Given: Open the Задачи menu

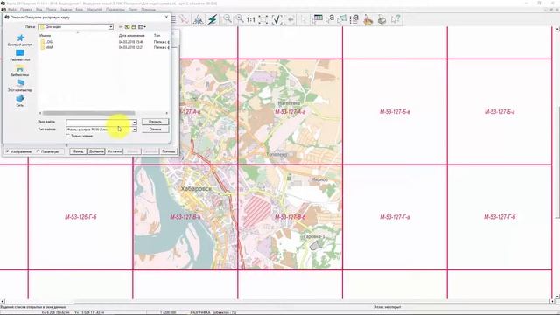Looking at the screenshot, I should (66, 10).
